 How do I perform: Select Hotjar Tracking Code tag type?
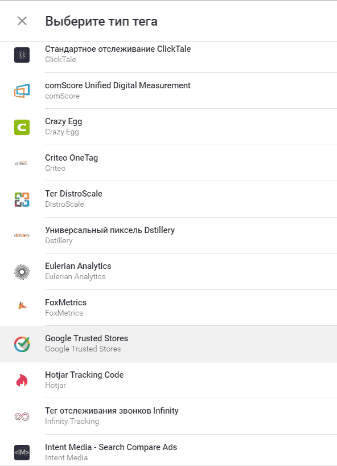(x=168, y=380)
